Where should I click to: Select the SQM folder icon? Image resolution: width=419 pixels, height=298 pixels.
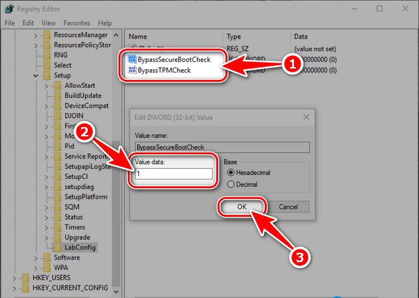tap(58, 207)
